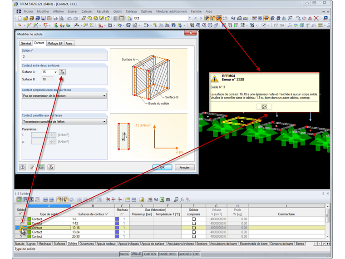This screenshot has height=259, width=345.
Task: Open the Contact parallèle aux surfaces dropdown
Action: point(64,122)
